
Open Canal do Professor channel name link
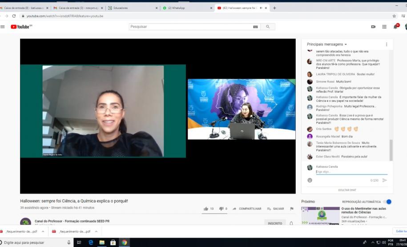click(x=72, y=221)
